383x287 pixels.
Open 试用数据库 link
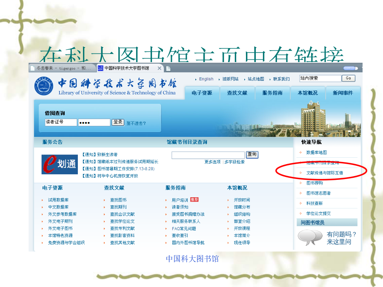(x=58, y=200)
